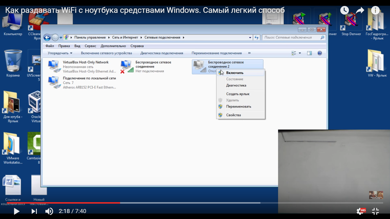Open the Файл menu
This screenshot has height=219, width=390.
coord(50,46)
